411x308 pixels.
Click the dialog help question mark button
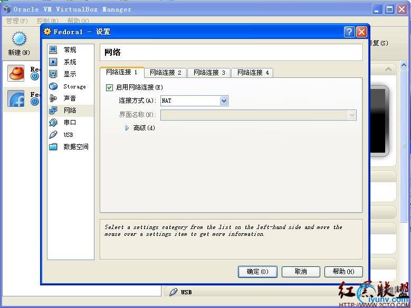tap(349, 32)
